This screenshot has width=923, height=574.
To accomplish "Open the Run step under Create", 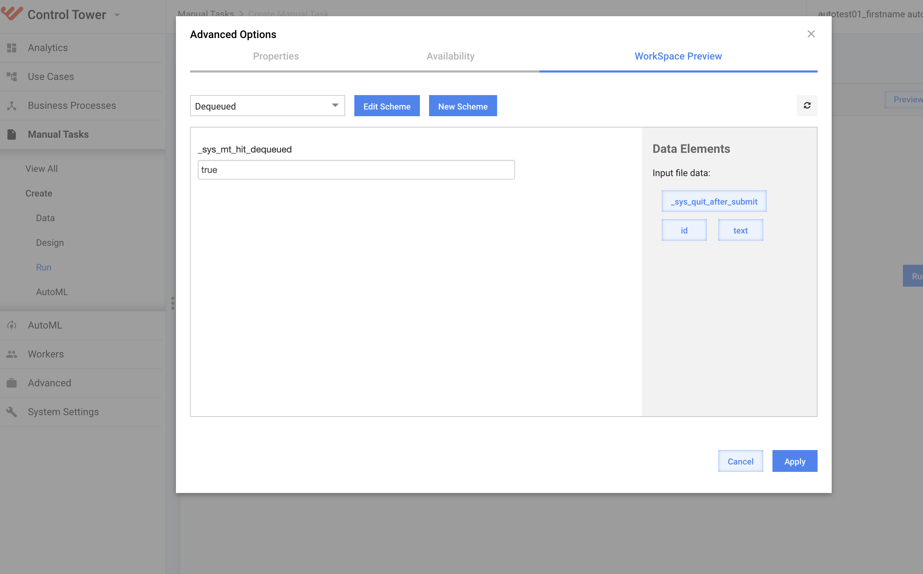I will (44, 268).
